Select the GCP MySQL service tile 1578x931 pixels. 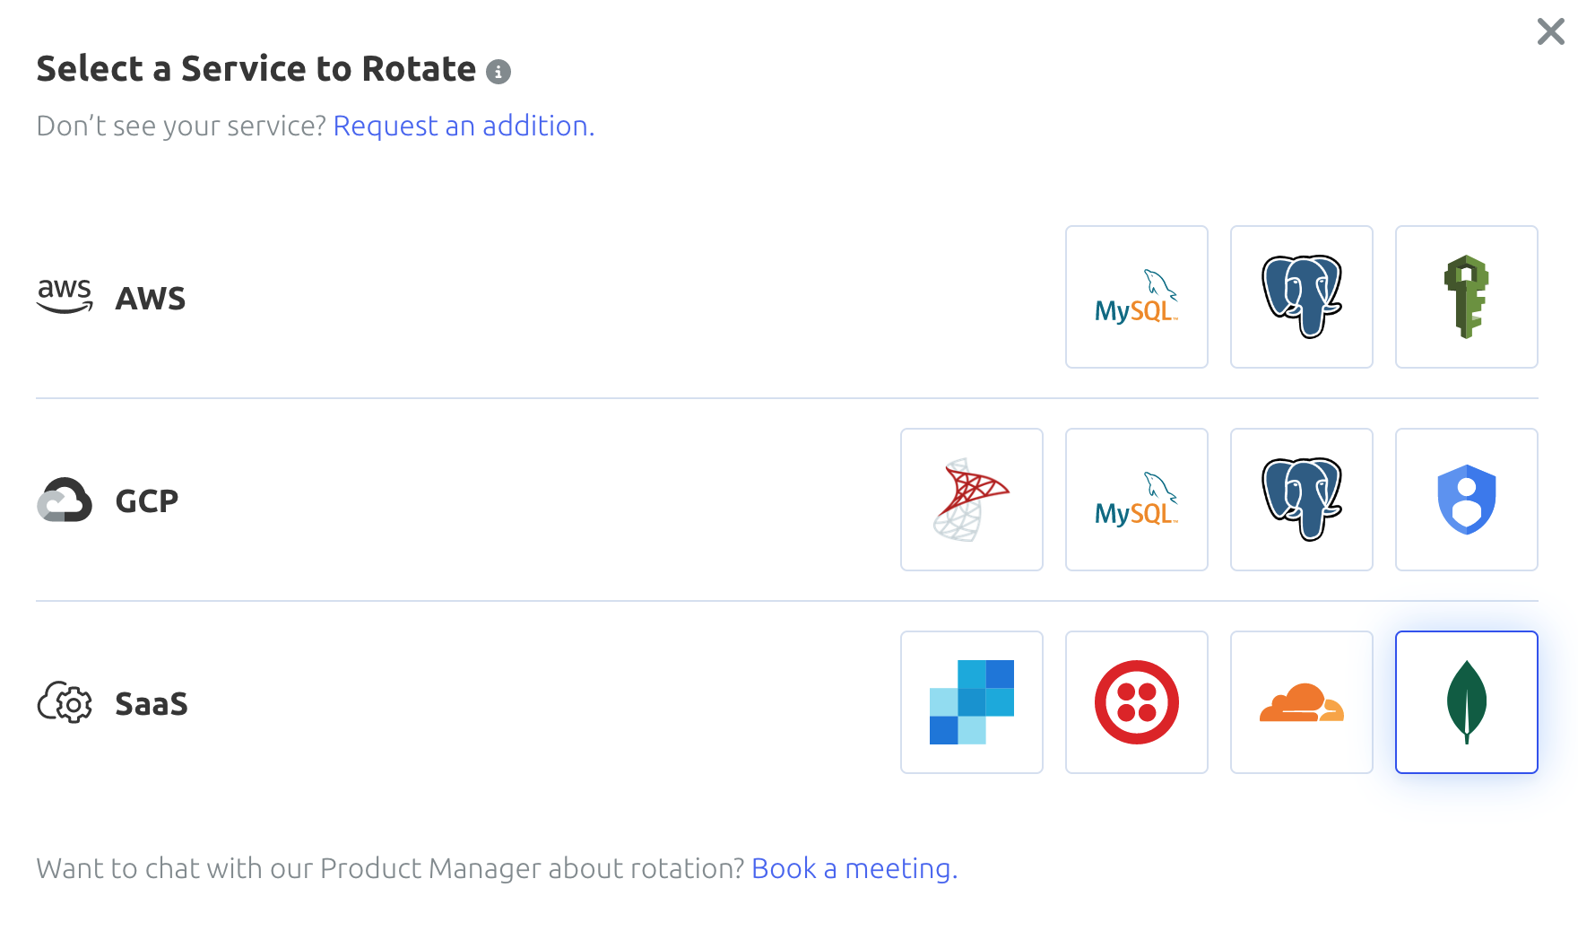(x=1136, y=500)
